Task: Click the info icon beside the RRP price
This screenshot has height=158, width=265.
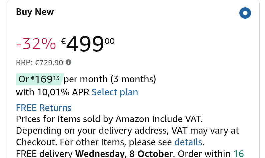Action: 68,62
